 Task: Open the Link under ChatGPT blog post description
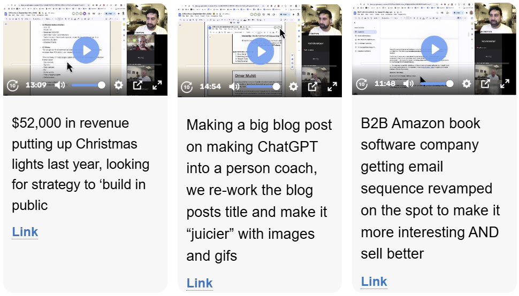coord(200,283)
